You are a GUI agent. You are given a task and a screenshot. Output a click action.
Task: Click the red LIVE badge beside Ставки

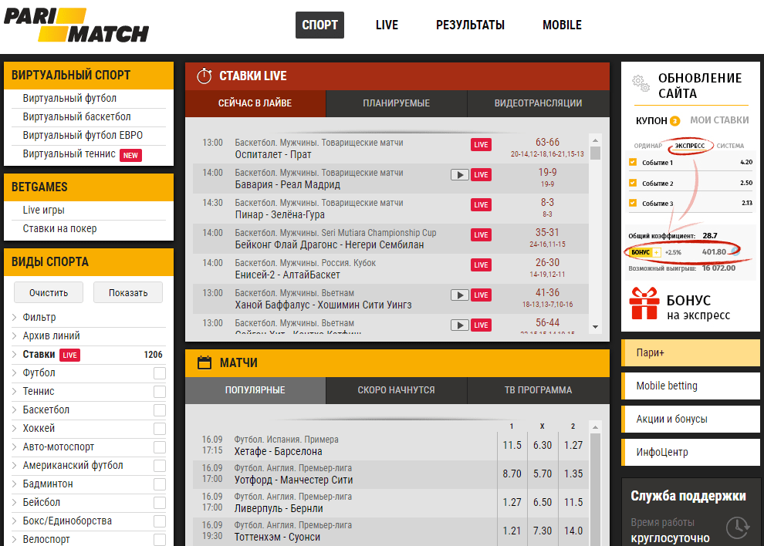pos(69,355)
